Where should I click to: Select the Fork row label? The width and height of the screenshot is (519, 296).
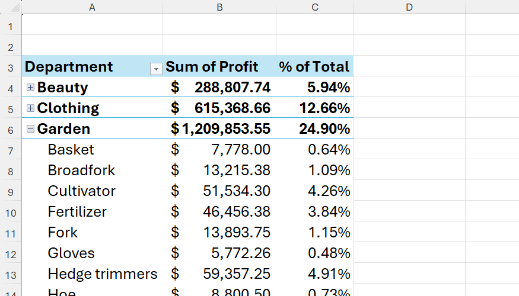(62, 232)
